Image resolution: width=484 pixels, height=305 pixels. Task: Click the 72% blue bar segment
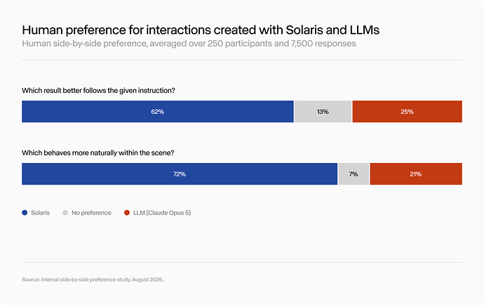[x=180, y=174]
